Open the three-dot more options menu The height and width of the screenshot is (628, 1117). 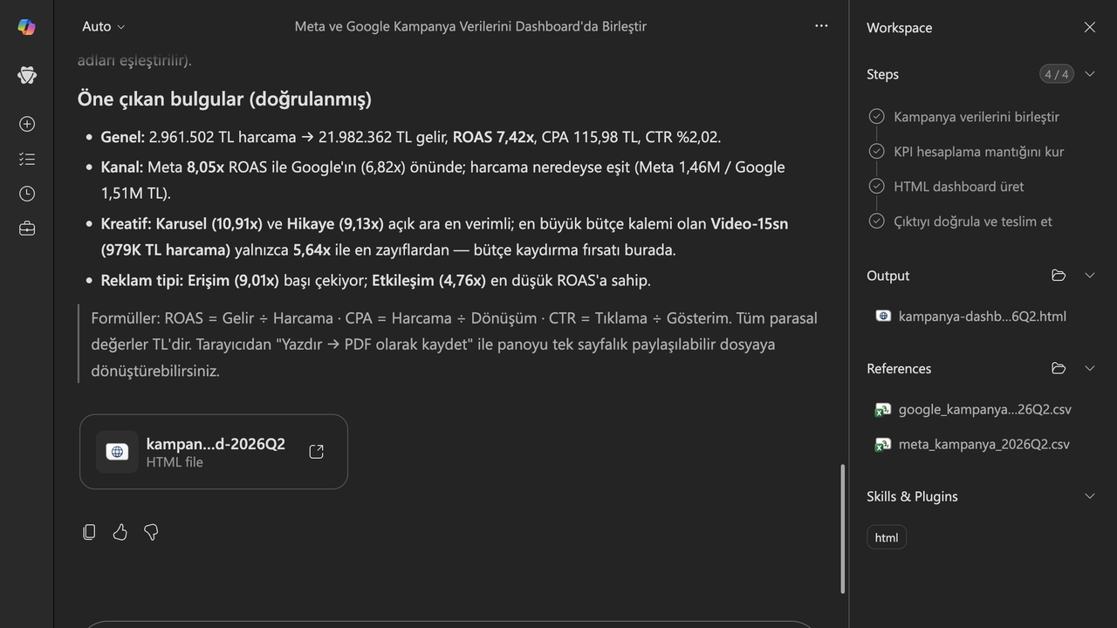tap(821, 26)
